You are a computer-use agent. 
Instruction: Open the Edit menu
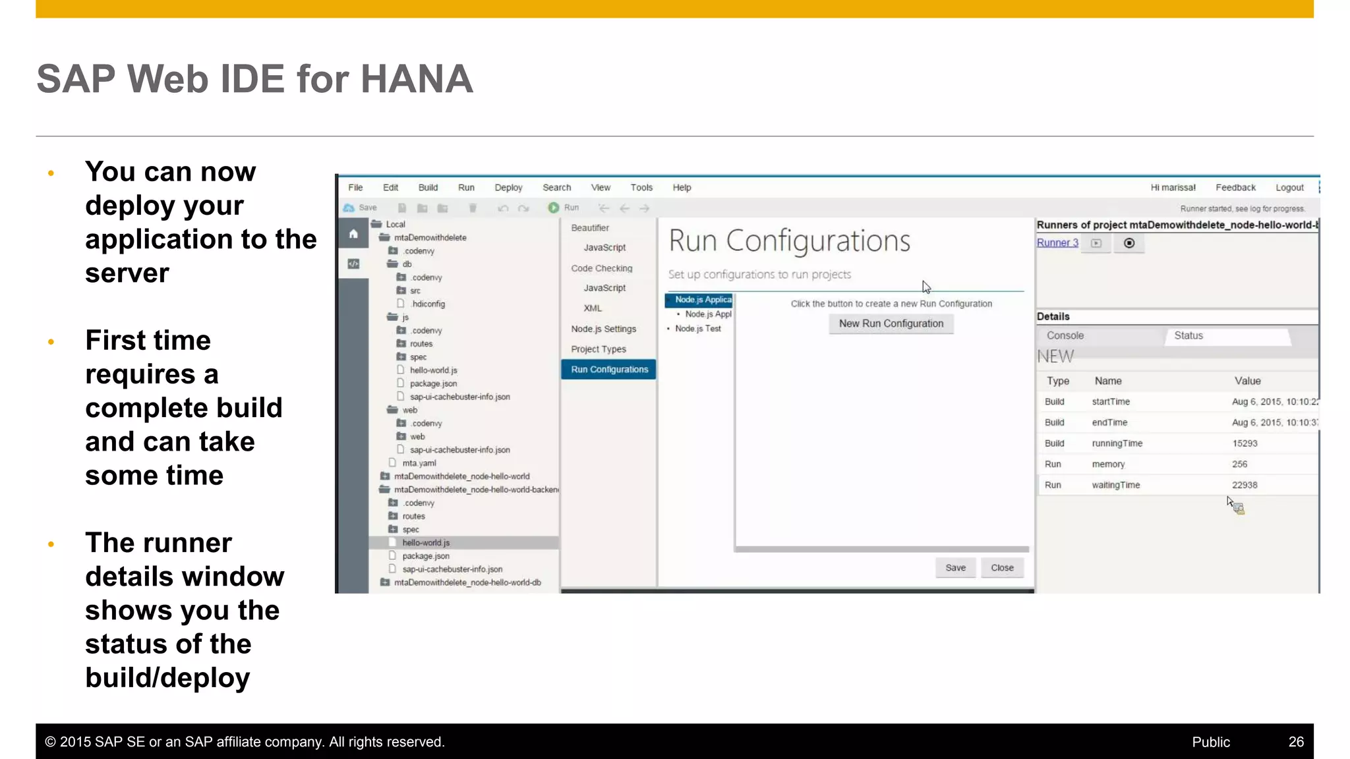[390, 188]
